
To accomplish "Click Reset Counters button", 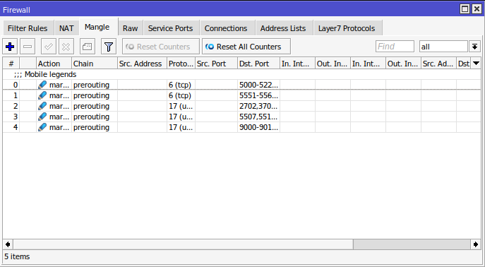I will tap(160, 47).
